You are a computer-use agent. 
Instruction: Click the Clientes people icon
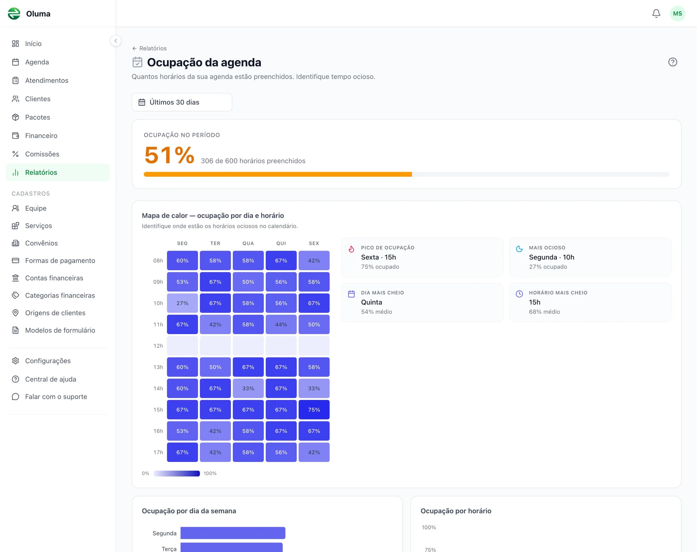pos(15,99)
